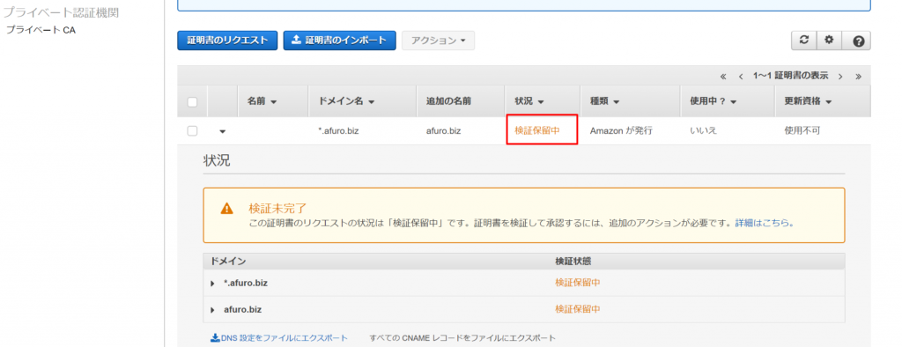Check the *.afuro.biz certificate row checkbox
This screenshot has height=347, width=902.
pyautogui.click(x=192, y=130)
